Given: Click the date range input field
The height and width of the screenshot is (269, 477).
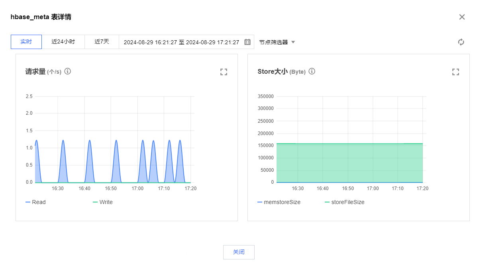Looking at the screenshot, I should (x=181, y=42).
